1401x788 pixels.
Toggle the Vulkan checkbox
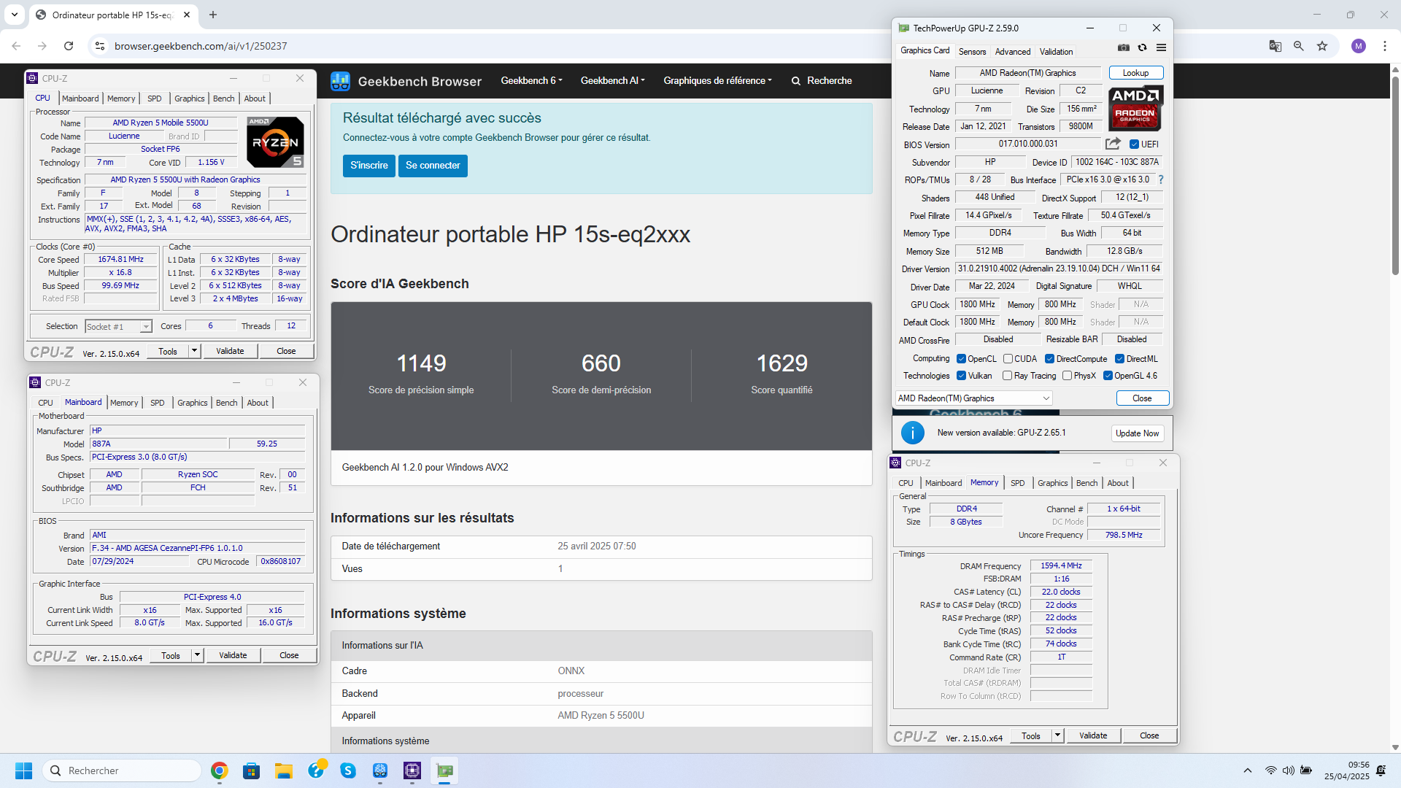962,376
